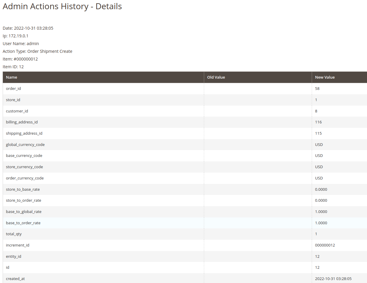Select the order_id row name
This screenshot has width=367, height=283.
click(13, 88)
